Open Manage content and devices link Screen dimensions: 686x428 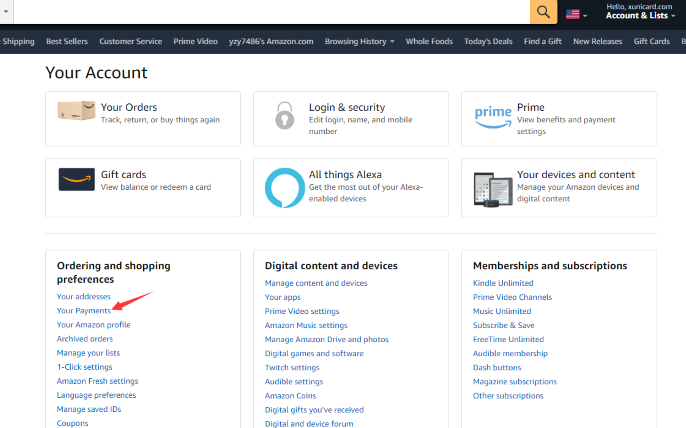click(316, 283)
